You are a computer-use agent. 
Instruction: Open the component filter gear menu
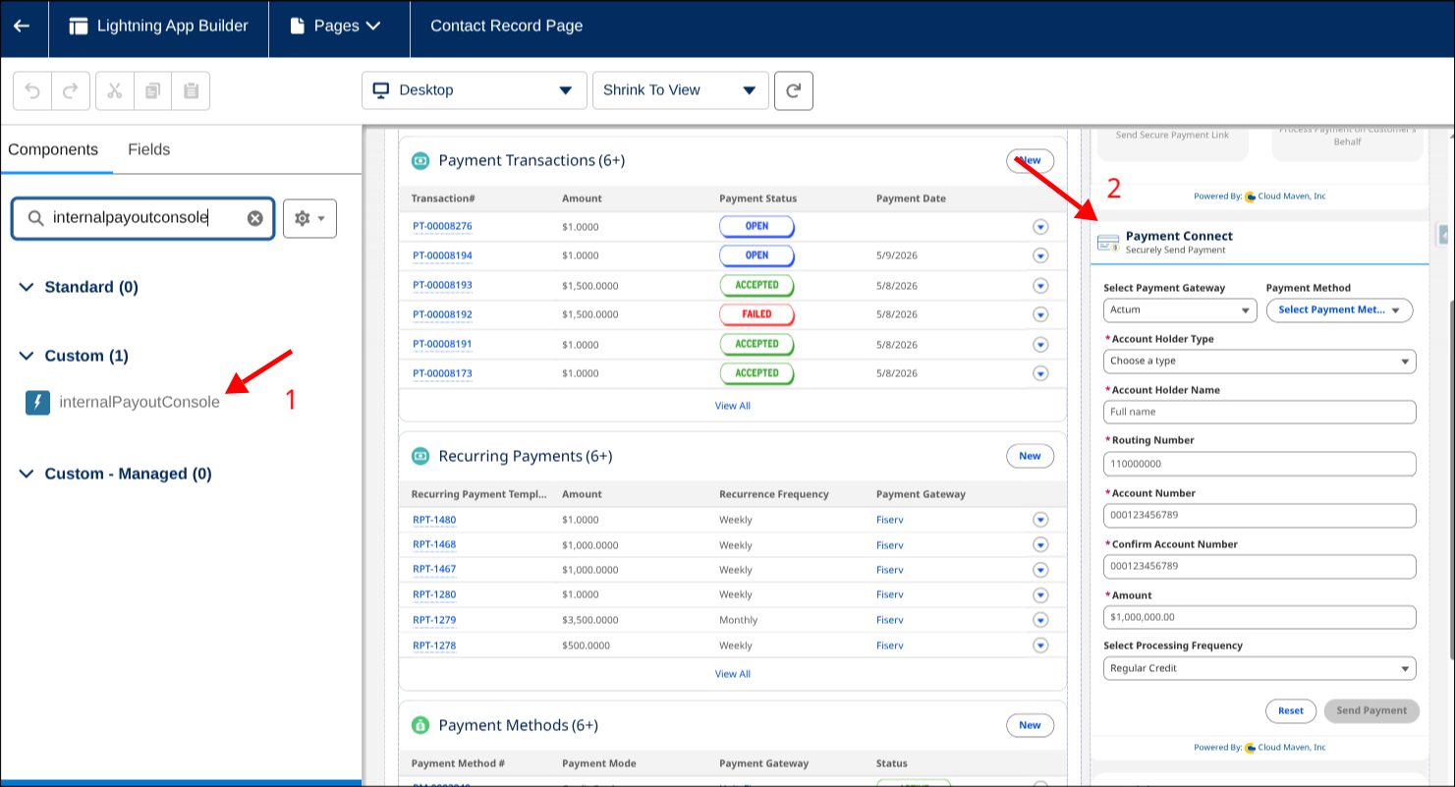309,218
